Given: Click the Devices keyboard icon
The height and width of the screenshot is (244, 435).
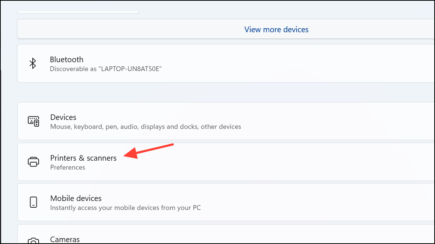Looking at the screenshot, I should [x=33, y=121].
